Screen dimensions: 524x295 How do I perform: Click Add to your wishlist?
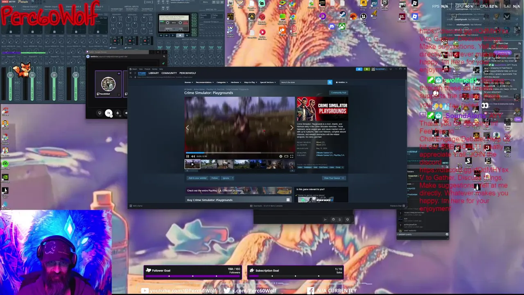point(197,178)
